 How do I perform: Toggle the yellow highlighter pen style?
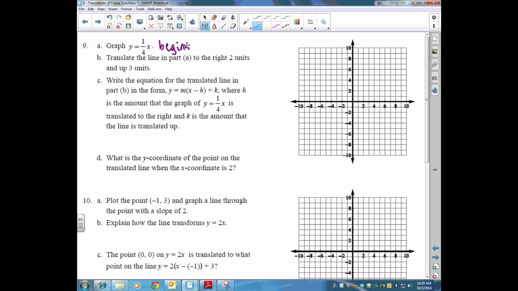pos(267,26)
